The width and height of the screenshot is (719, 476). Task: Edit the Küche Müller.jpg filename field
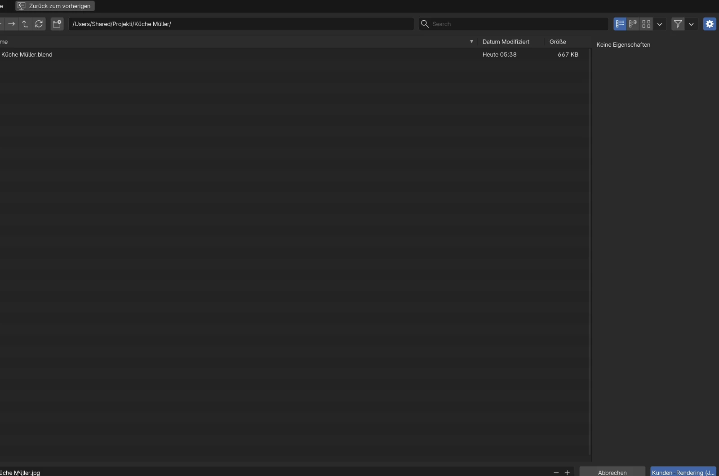[x=274, y=472]
